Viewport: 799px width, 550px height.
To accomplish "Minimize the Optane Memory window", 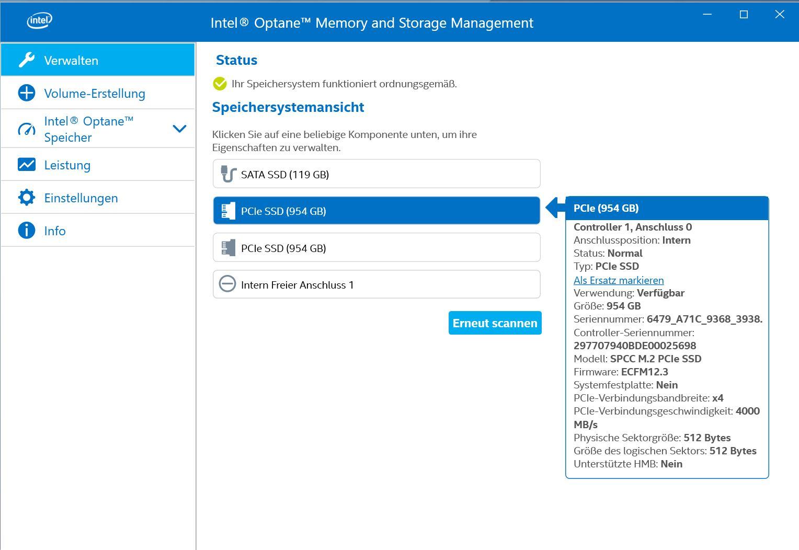I will tap(707, 15).
